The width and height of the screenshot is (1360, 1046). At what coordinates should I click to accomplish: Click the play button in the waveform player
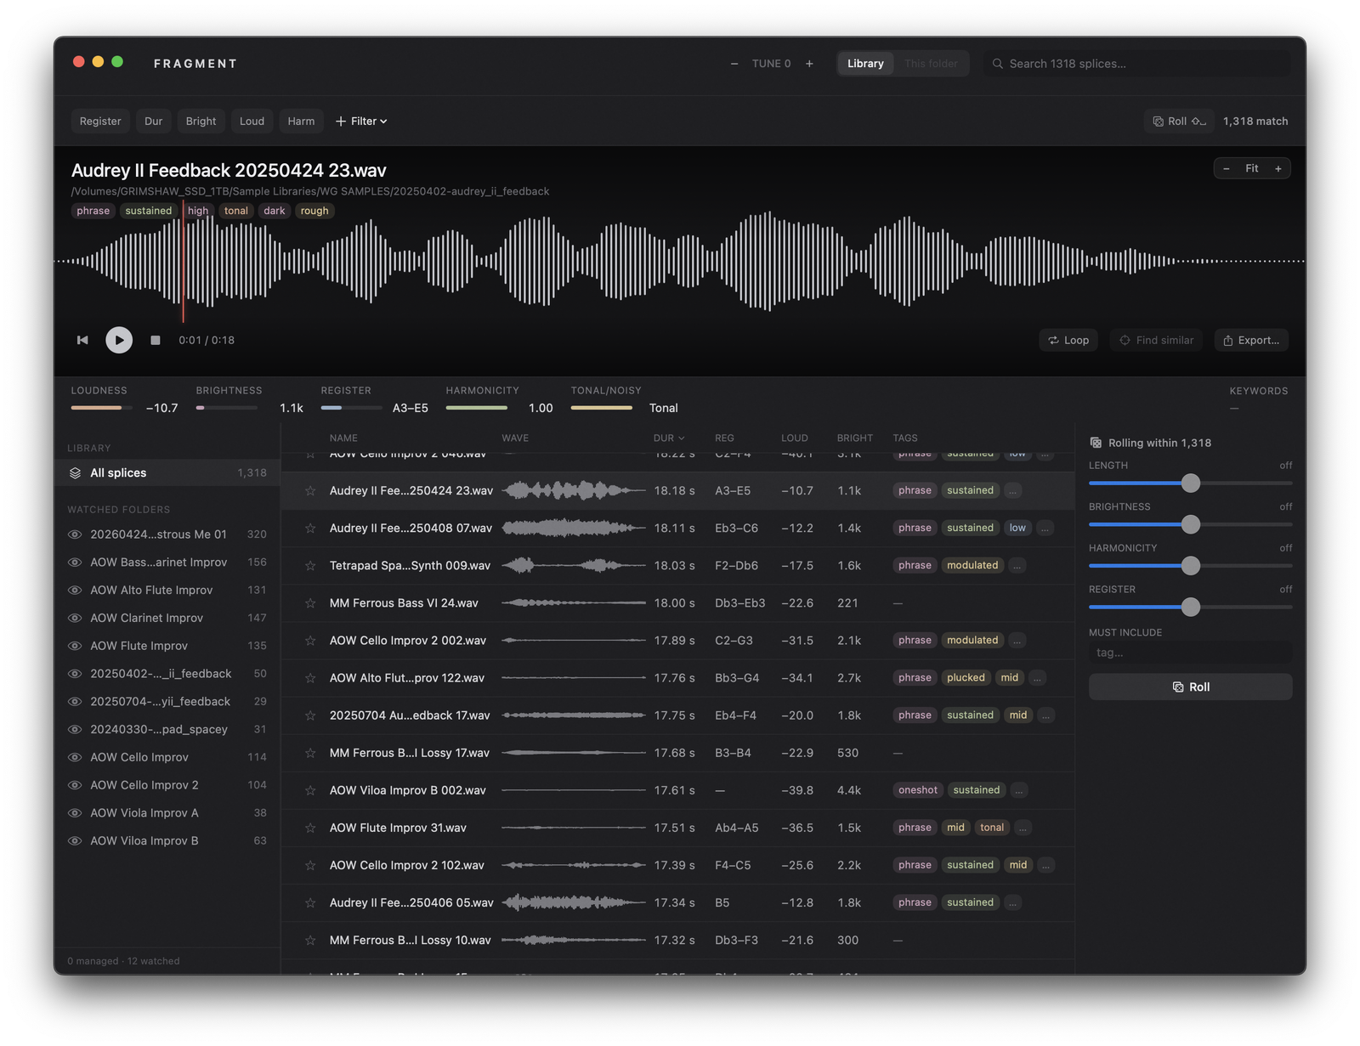[119, 340]
